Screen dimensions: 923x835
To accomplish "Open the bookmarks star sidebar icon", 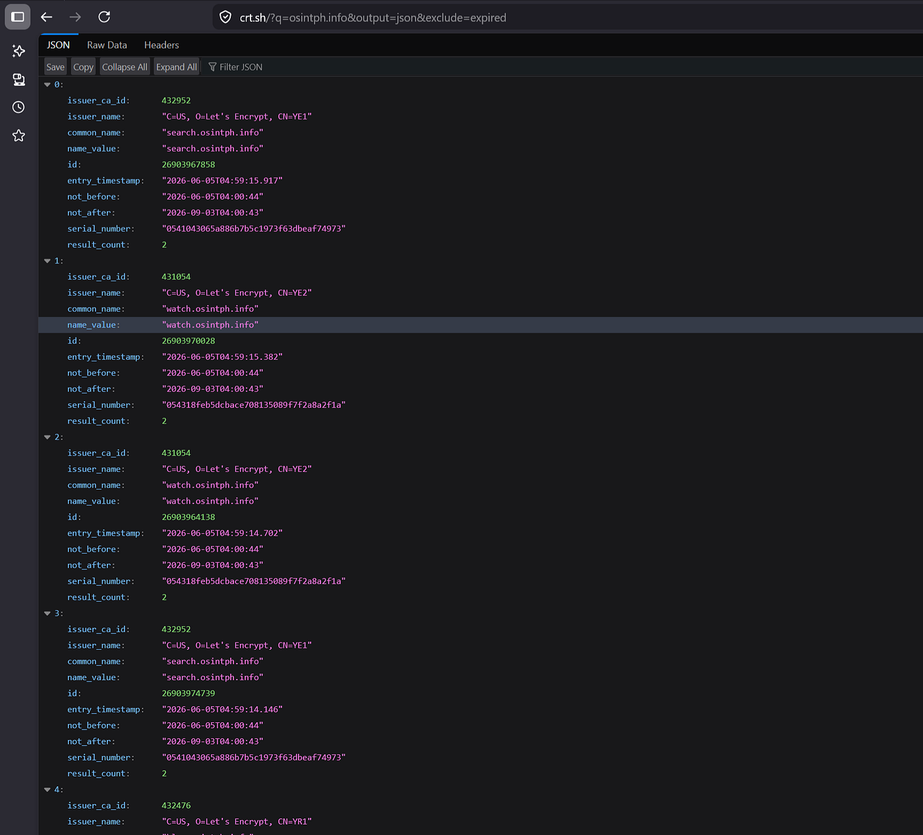I will (x=18, y=135).
